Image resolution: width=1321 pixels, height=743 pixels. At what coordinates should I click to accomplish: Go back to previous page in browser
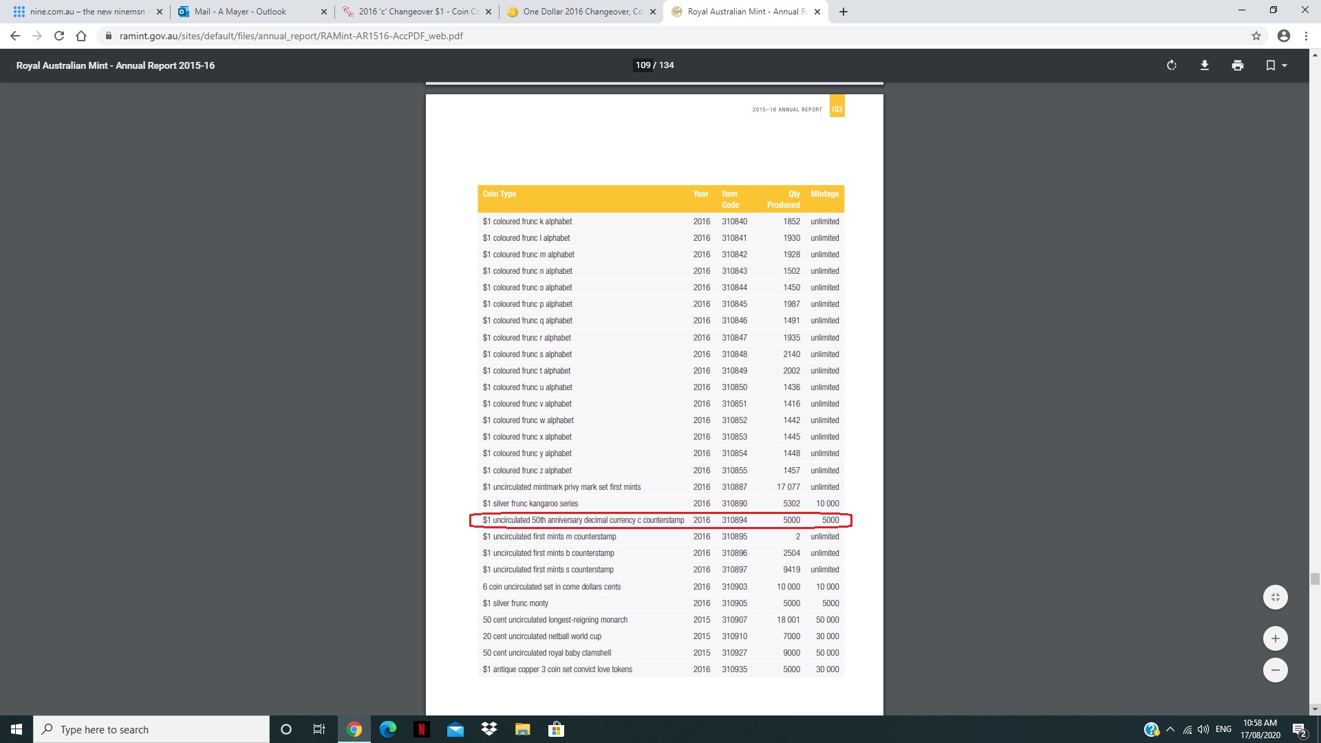[x=15, y=36]
